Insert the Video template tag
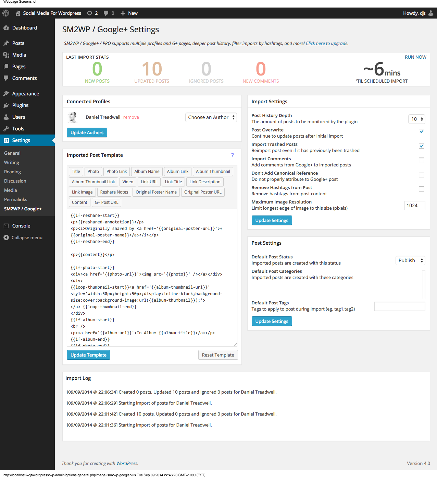This screenshot has width=437, height=477. (128, 182)
